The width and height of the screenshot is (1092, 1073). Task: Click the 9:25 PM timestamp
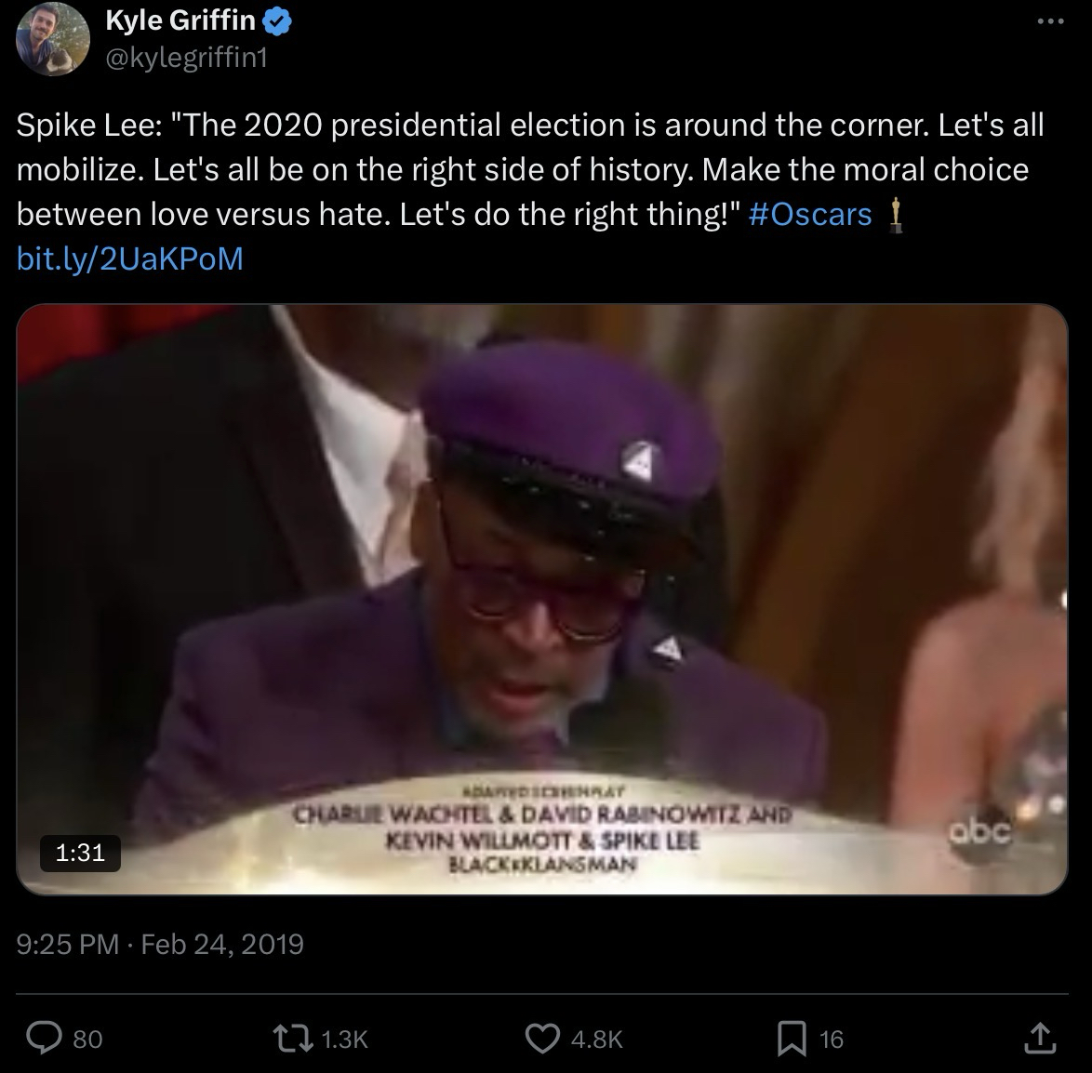(x=67, y=945)
